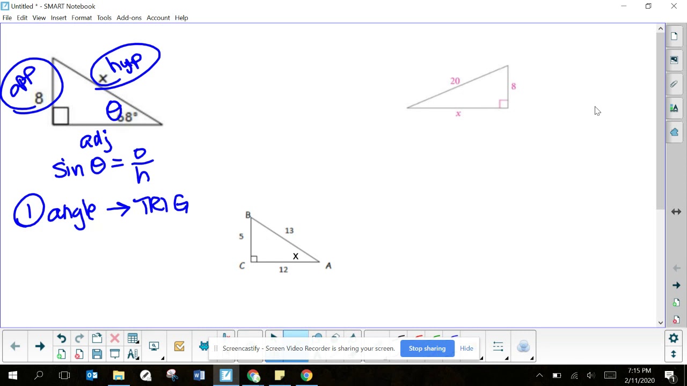This screenshot has width=687, height=386.
Task: Go to previous page in bottom toolbar
Action: tap(15, 346)
